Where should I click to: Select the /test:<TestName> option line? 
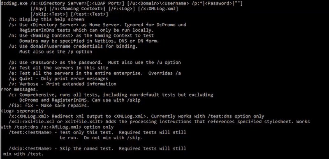[97, 133]
